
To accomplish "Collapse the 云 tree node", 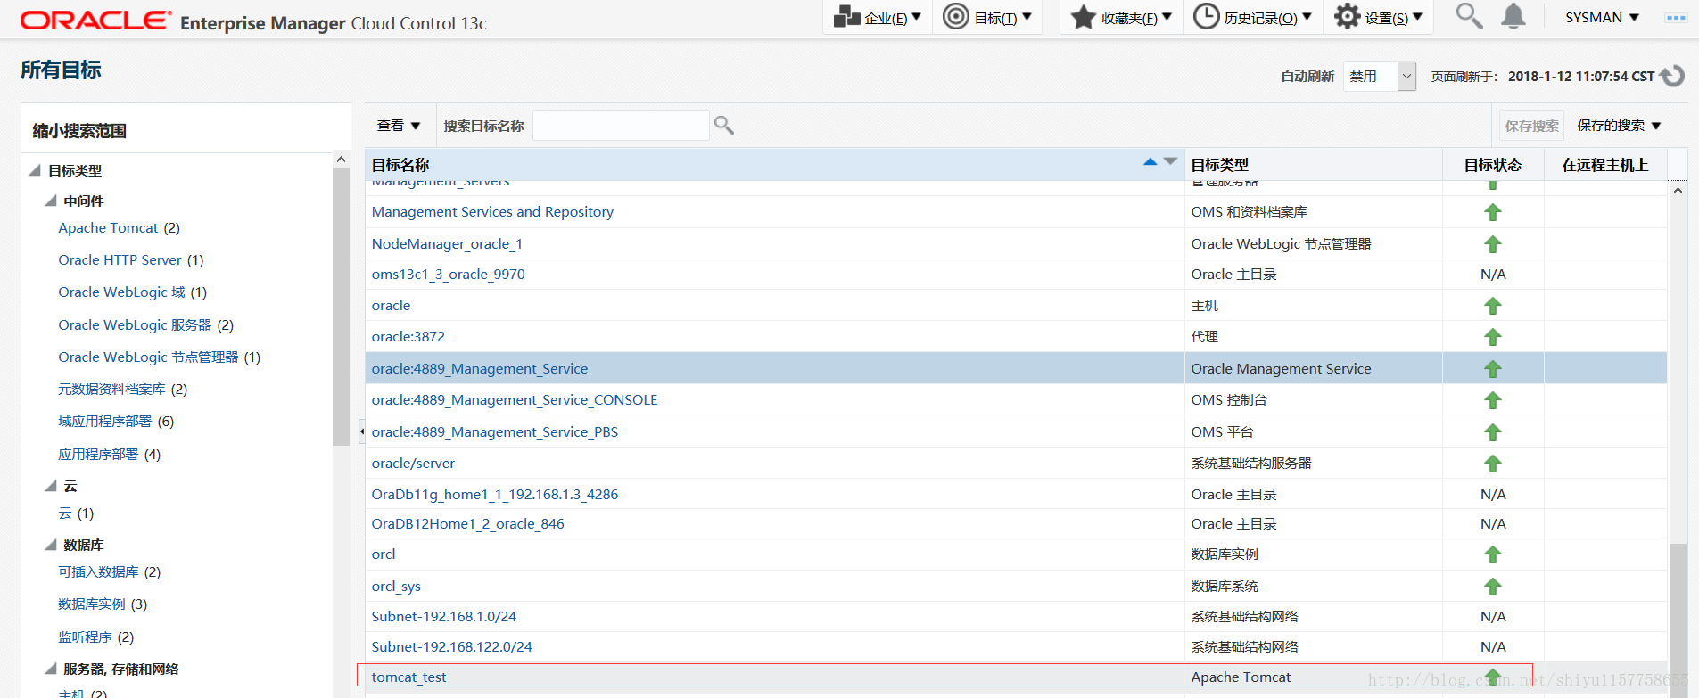I will 51,486.
